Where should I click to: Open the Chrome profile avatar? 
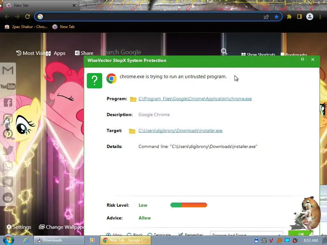pos(310,17)
